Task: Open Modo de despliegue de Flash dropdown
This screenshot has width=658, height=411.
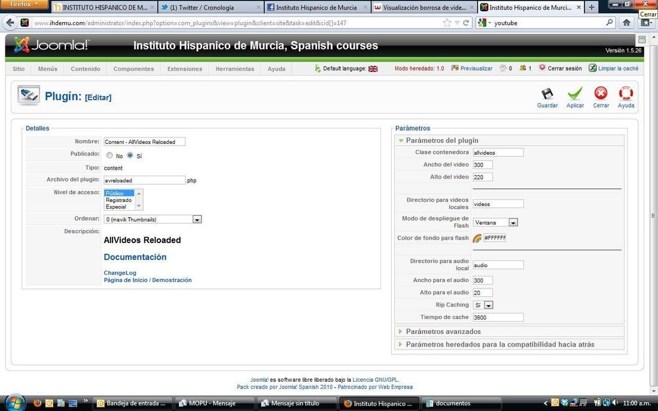Action: 513,222
